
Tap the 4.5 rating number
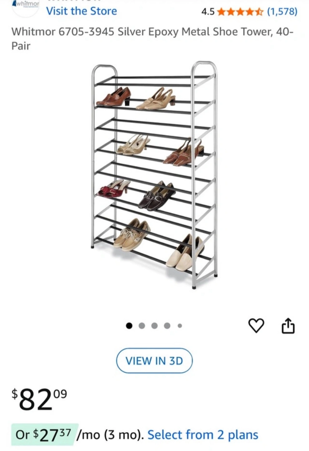[208, 12]
